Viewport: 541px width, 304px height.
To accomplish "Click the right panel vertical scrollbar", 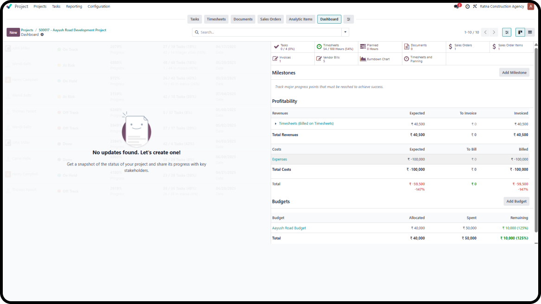I will (x=536, y=139).
